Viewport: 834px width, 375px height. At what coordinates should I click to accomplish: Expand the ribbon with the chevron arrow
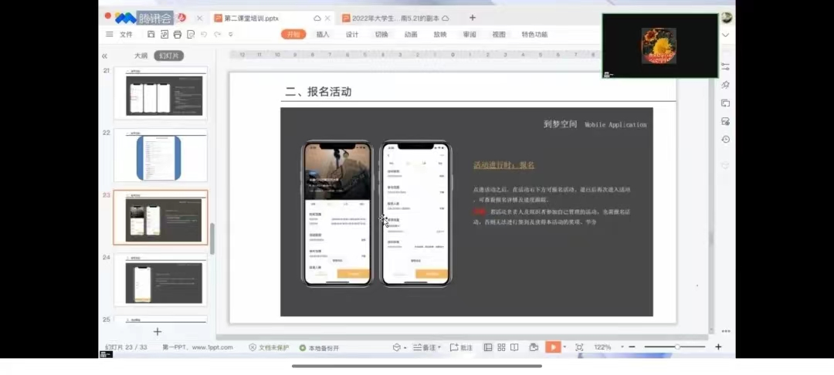(725, 35)
